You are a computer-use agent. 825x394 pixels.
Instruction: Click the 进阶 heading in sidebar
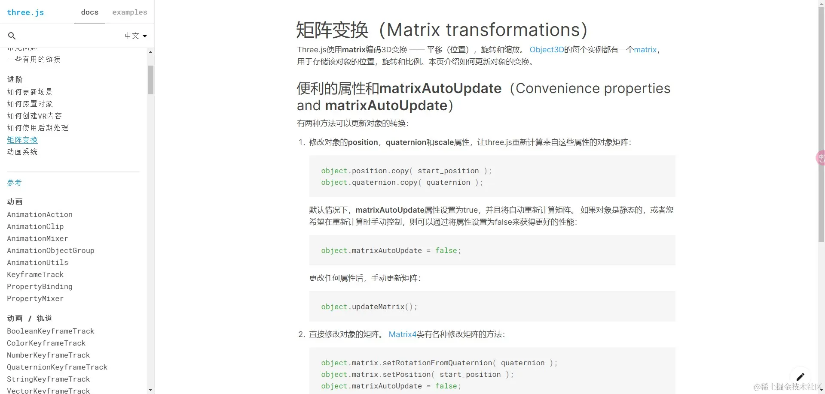[x=15, y=79]
